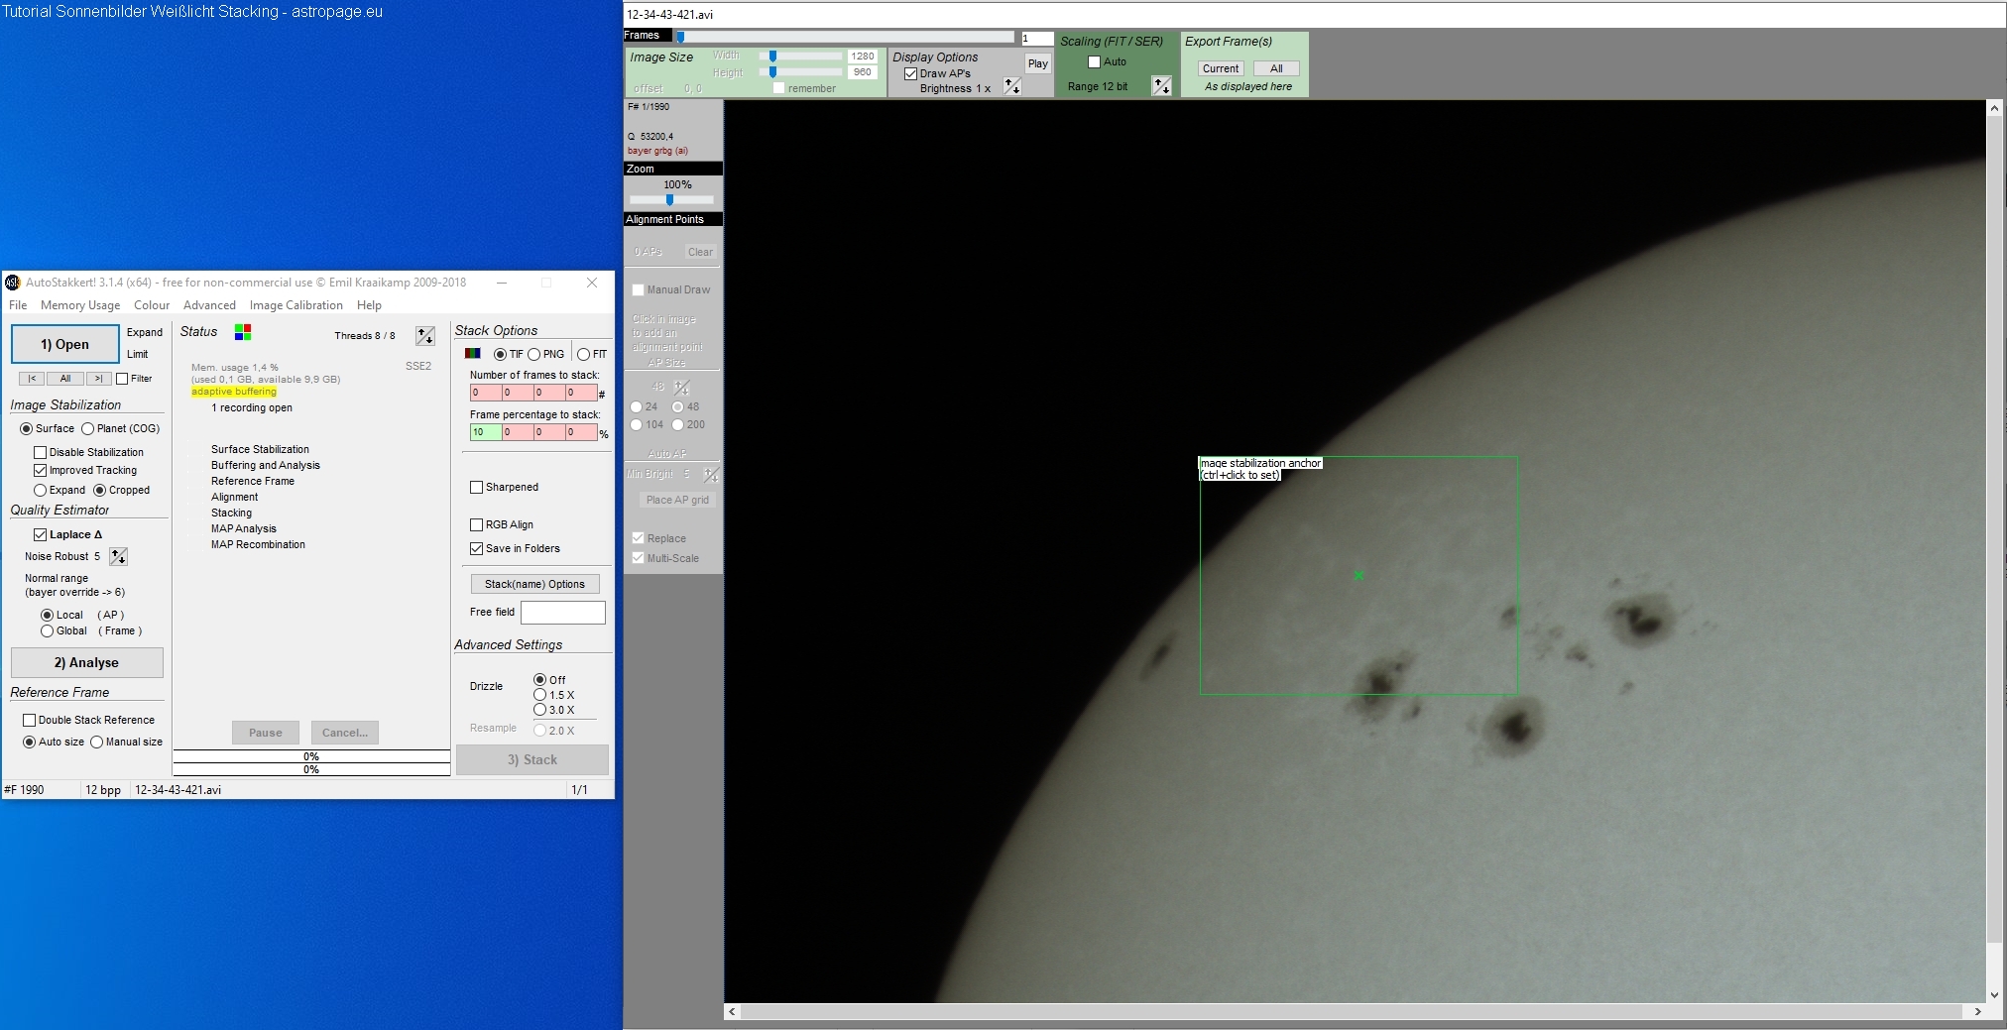Toggle the Filter checkbox

(122, 379)
